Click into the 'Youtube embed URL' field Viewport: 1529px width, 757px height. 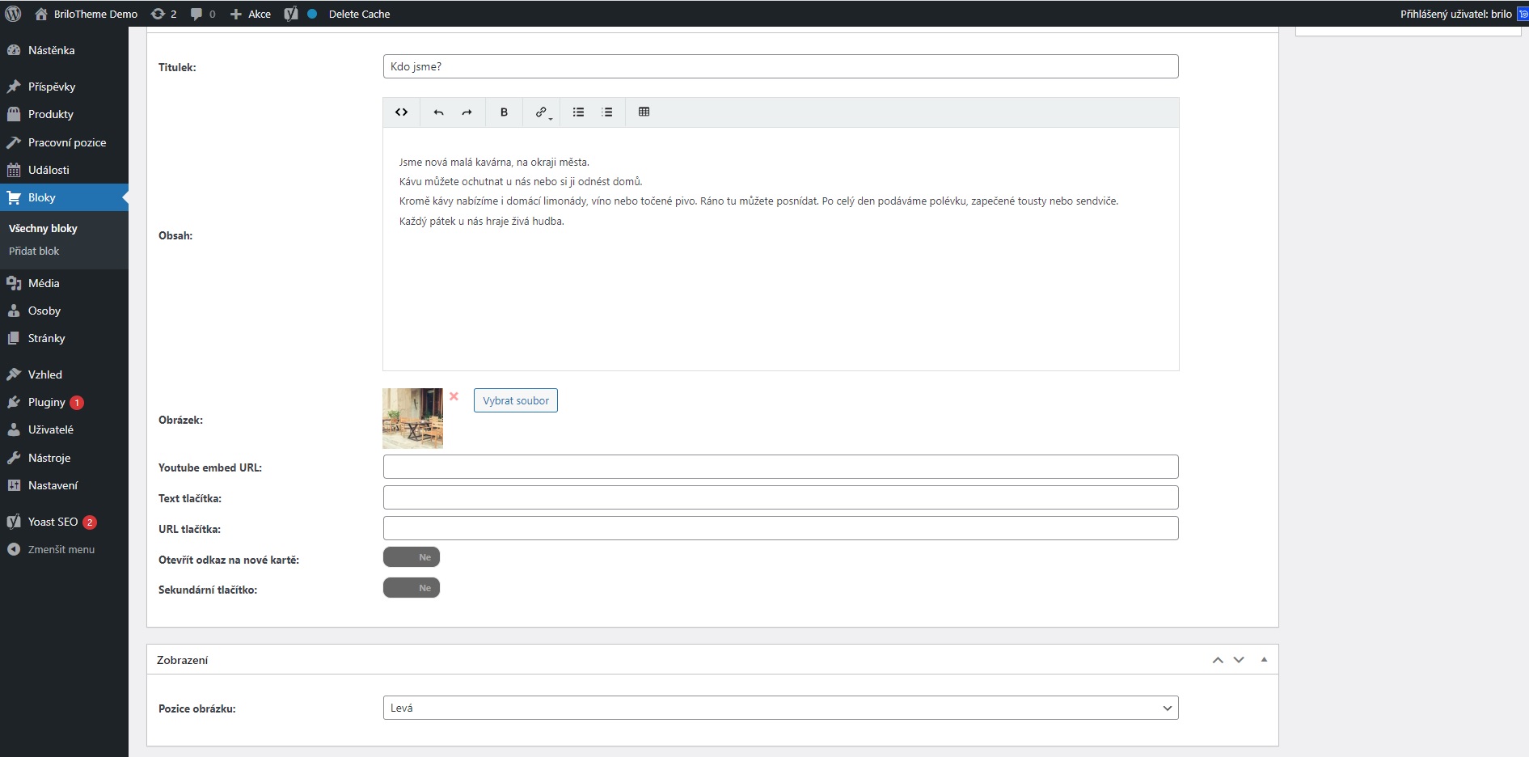point(780,467)
